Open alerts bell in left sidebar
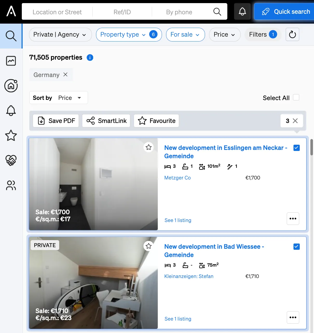The image size is (314, 333). (11, 111)
